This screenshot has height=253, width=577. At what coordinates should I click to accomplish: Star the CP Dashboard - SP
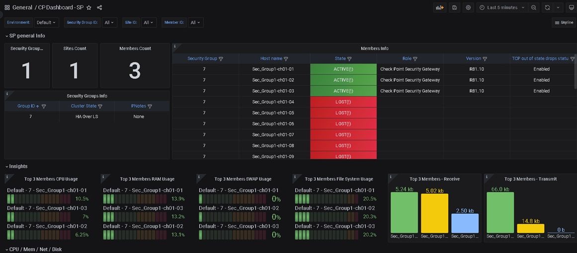coord(88,7)
